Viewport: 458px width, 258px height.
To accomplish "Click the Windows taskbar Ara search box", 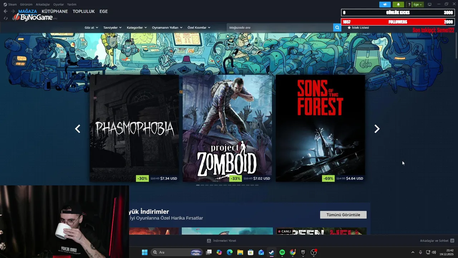I will [x=177, y=252].
